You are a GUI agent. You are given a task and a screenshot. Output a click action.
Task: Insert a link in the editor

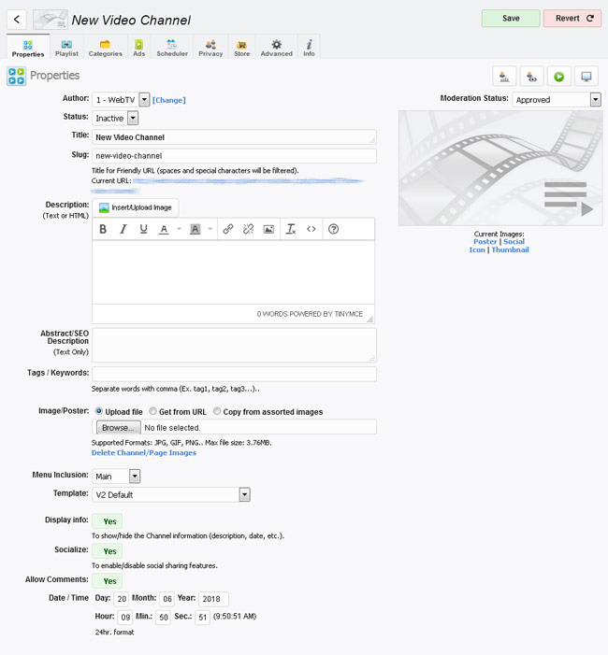pyautogui.click(x=228, y=229)
